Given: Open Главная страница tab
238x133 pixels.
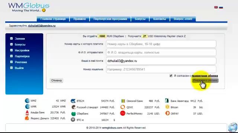Looking at the screenshot, I should click(x=53, y=19).
